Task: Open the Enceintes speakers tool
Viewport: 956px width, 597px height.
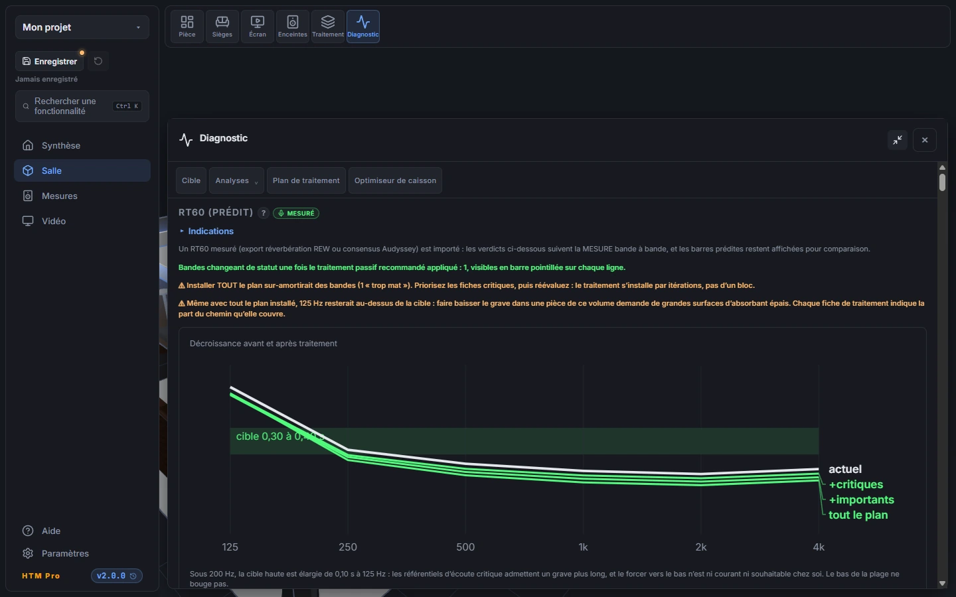Action: point(293,27)
